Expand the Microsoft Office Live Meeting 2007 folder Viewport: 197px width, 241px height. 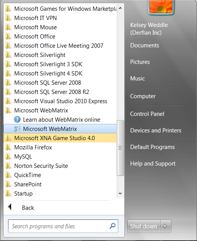tap(60, 46)
